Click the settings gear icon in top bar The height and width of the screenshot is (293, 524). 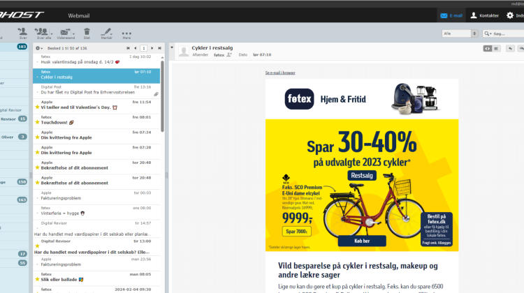510,15
